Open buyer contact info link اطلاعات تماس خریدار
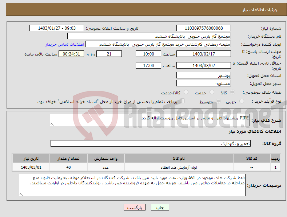Viewport: 287px width, 217px height. click(65, 44)
